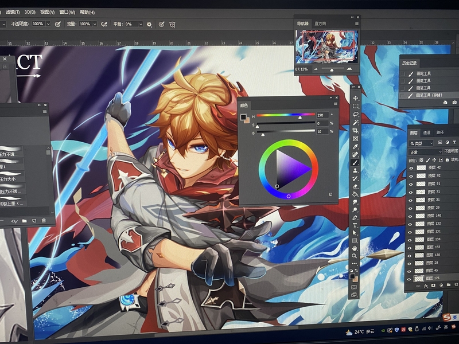Hide layer 图层 176
Viewport: 459px width, 344px height.
(409, 279)
